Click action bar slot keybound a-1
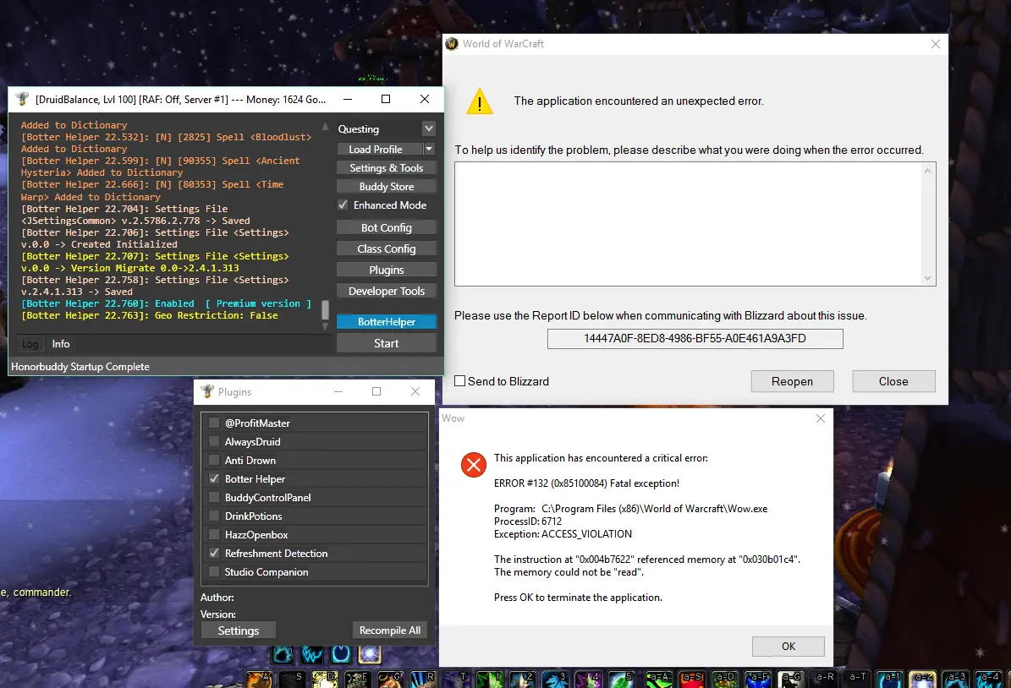The image size is (1011, 688). (x=889, y=680)
